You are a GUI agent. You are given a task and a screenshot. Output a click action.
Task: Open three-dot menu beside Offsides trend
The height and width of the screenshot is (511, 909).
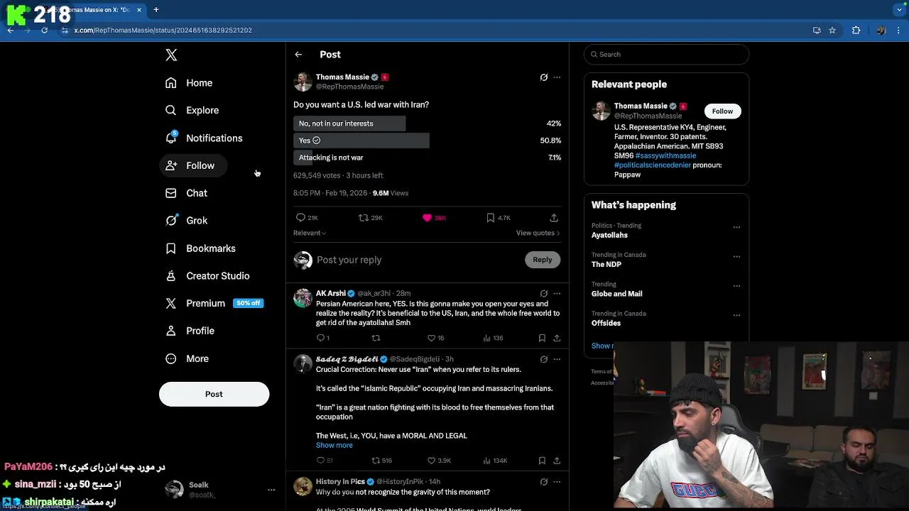tap(736, 316)
